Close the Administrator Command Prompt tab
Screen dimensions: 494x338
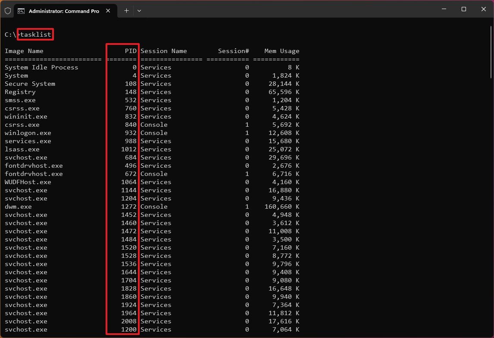(x=108, y=11)
